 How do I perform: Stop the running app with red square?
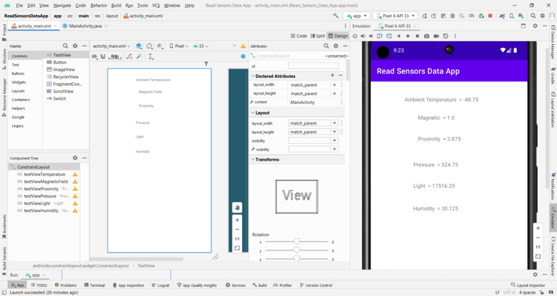490,16
